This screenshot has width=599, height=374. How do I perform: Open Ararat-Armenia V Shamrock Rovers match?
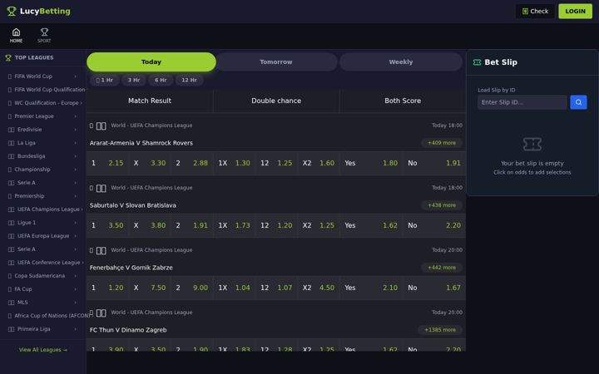(x=141, y=143)
